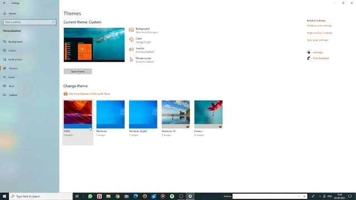356x200 pixels.
Task: Open Background slideshow option for current theme
Action: click(144, 31)
